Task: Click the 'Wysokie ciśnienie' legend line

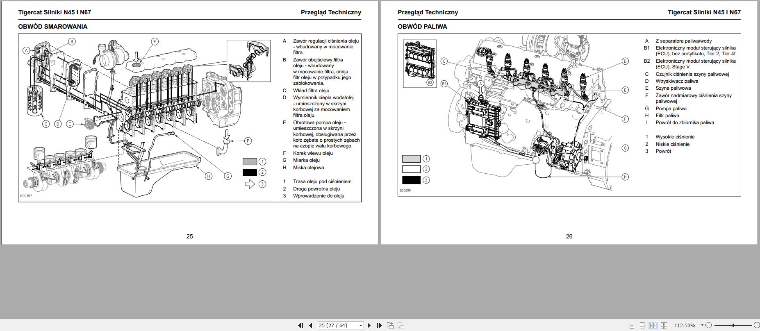Action: click(x=675, y=137)
